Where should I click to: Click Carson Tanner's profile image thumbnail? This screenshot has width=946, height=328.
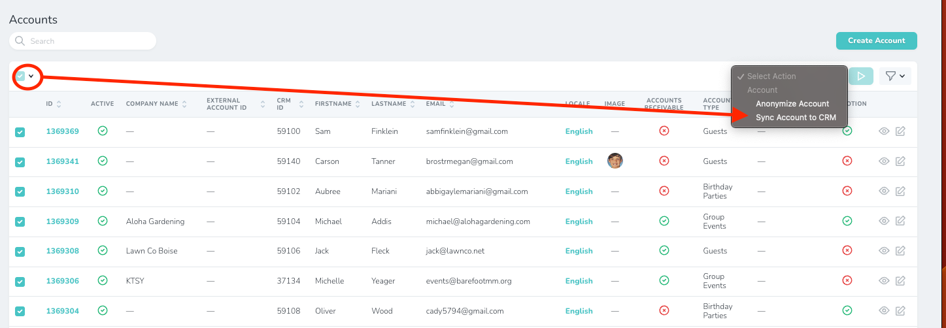[x=615, y=161]
